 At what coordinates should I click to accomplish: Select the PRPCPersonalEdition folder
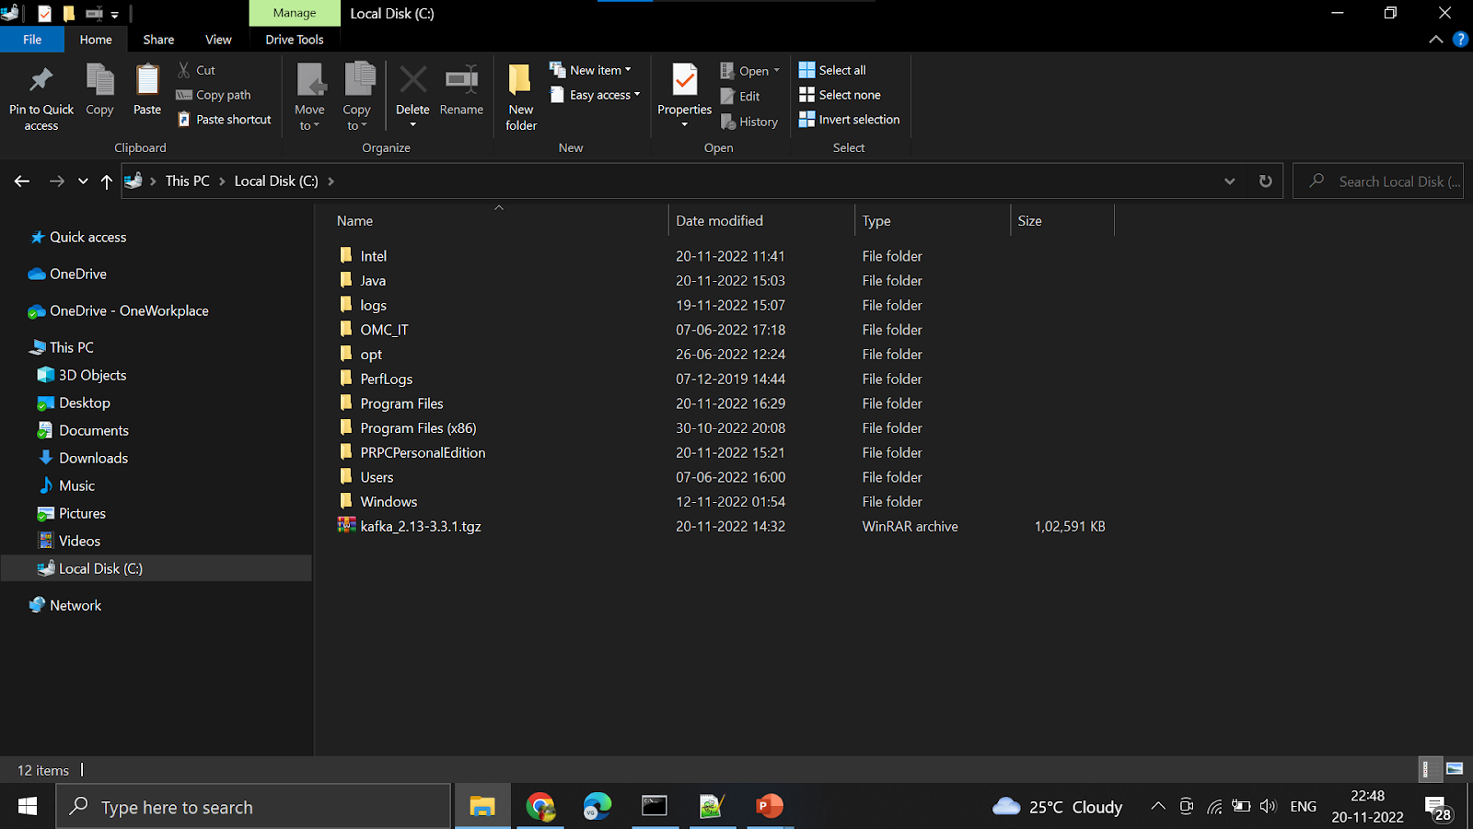(x=423, y=453)
